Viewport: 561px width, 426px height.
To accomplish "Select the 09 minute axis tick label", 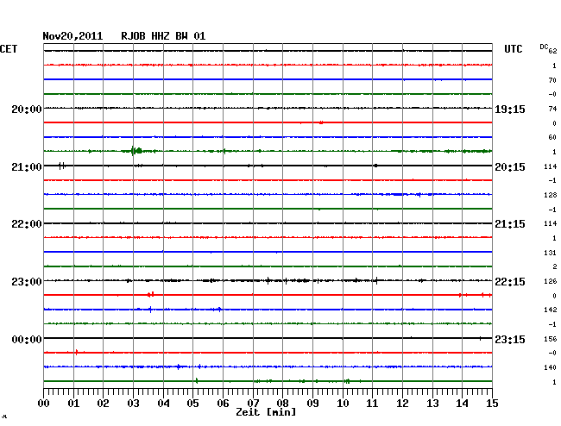I will tap(312, 403).
